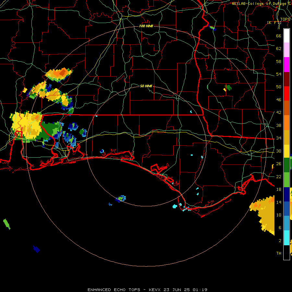Click the light pink legend swatch

click(286, 50)
